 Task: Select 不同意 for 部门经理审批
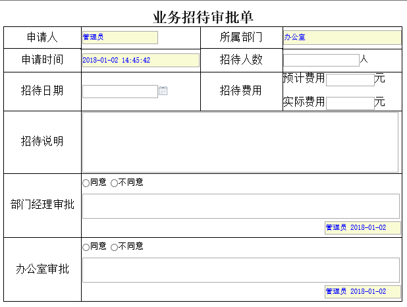114,182
